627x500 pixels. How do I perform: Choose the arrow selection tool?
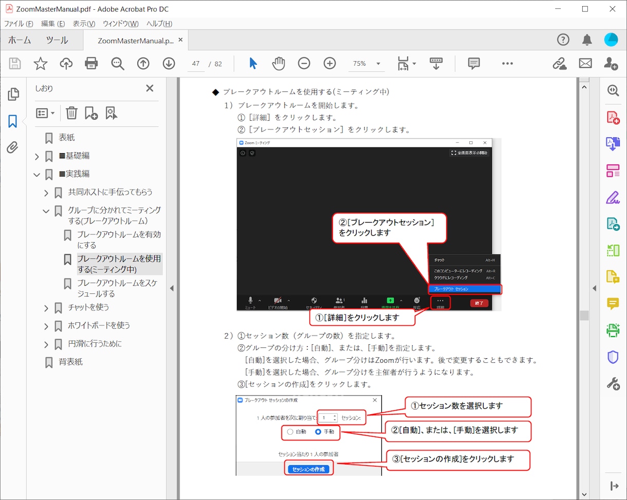253,63
